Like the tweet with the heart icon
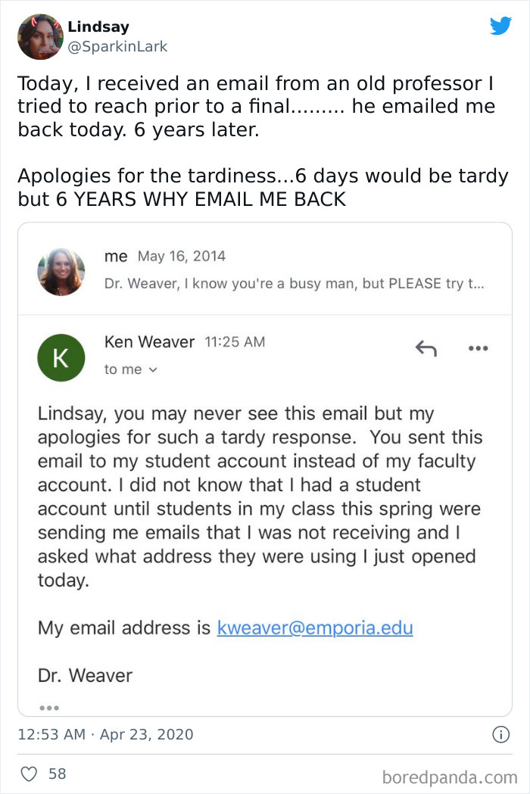 [x=29, y=774]
